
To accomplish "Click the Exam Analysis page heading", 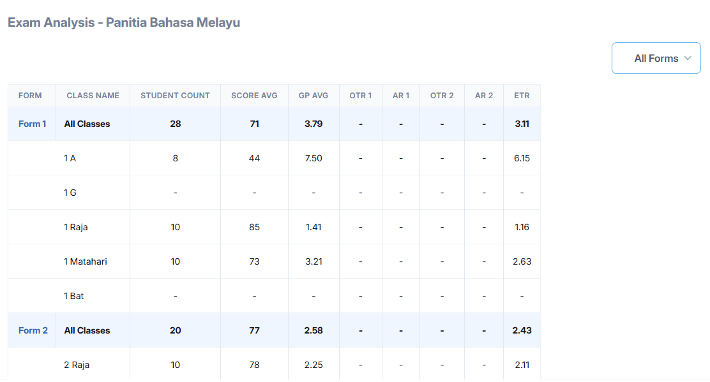I will tap(124, 22).
